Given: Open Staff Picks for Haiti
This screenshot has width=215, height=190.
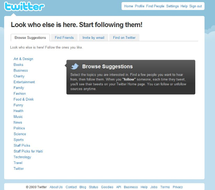Looking at the screenshot, I should [x=28, y=151].
